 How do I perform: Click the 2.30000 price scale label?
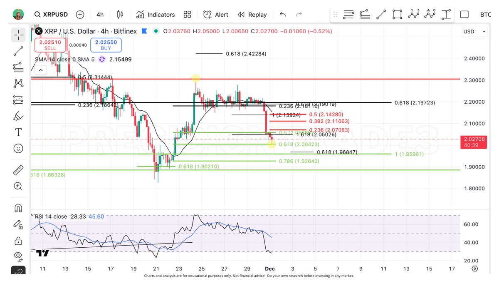point(474,80)
